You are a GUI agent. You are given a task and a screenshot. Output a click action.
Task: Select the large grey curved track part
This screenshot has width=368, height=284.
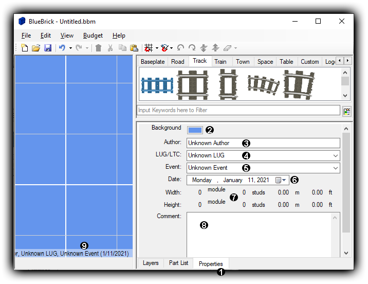click(x=299, y=84)
